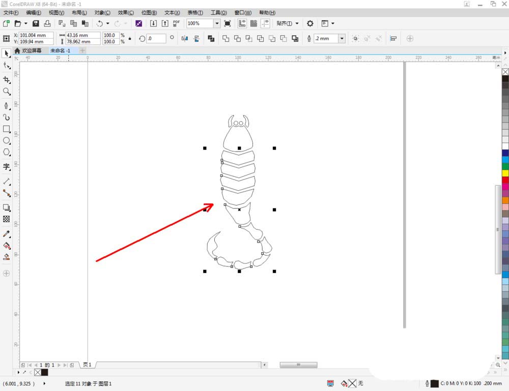This screenshot has width=509, height=391.
Task: Add page button after last page
Action: point(72,365)
